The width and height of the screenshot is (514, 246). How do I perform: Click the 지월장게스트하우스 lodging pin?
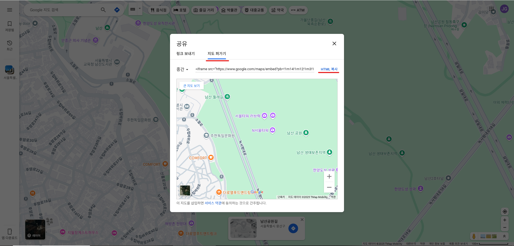(x=63, y=232)
